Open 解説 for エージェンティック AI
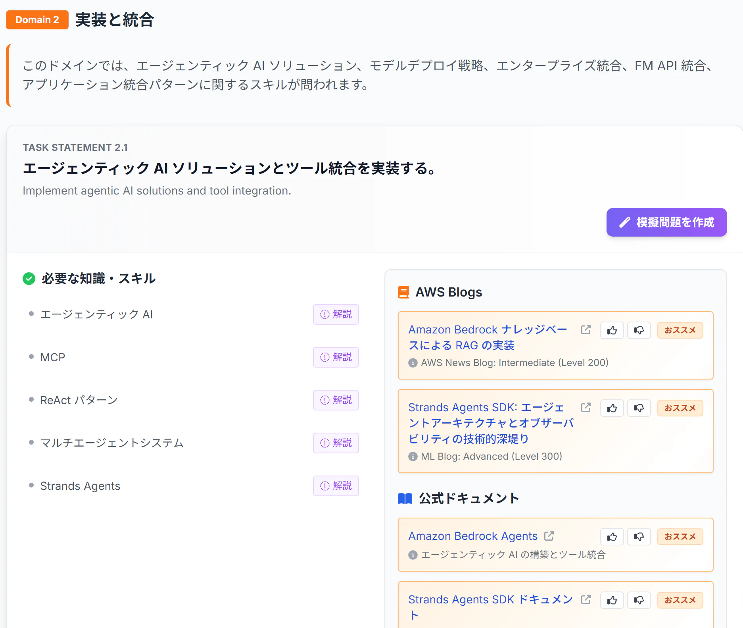This screenshot has height=628, width=743. [336, 314]
